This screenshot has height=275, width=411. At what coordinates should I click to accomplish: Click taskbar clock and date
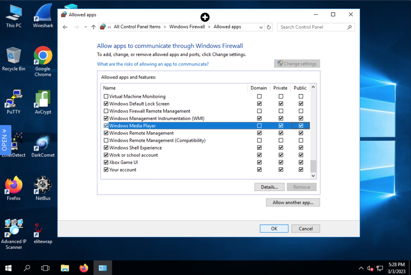click(x=396, y=268)
